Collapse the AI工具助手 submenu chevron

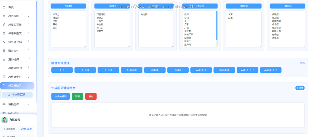pos(29,86)
